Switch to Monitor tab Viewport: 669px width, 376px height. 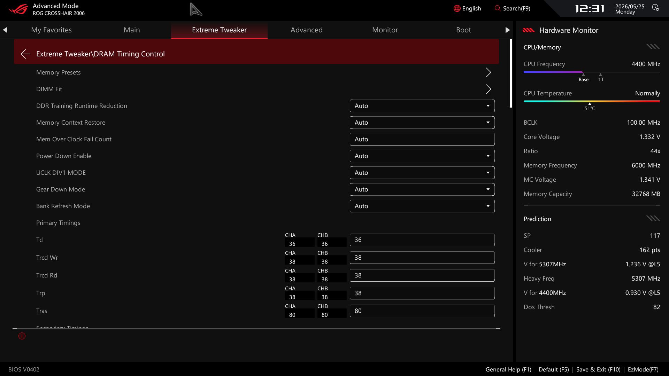385,30
